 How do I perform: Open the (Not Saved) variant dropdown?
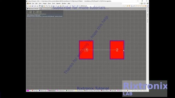87,6
